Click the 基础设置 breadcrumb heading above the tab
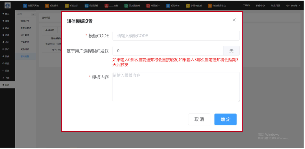Image resolution: width=305 pixels, height=149 pixels. pyautogui.click(x=46, y=18)
